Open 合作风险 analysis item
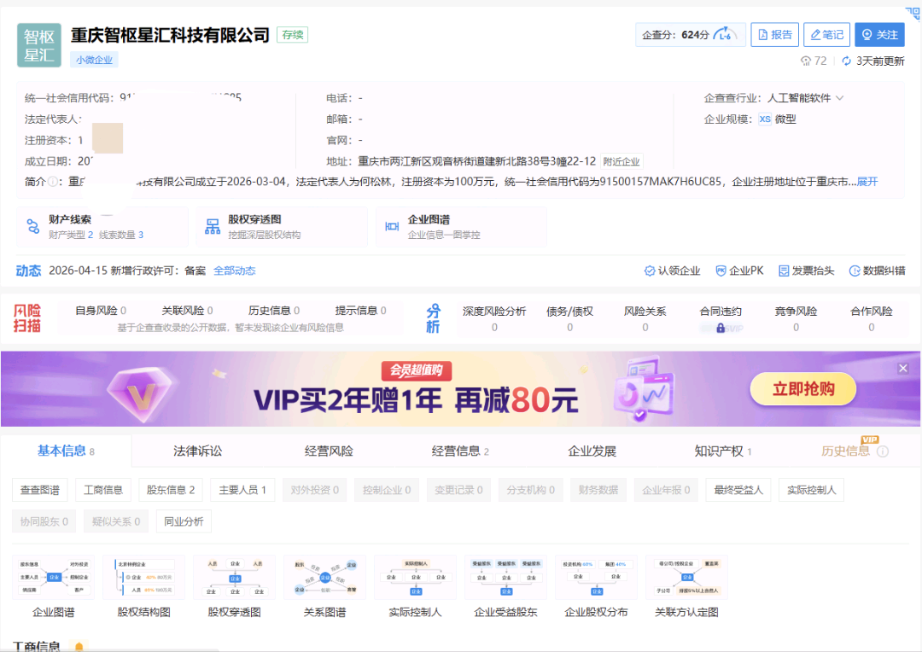Image resolution: width=922 pixels, height=652 pixels. point(871,318)
